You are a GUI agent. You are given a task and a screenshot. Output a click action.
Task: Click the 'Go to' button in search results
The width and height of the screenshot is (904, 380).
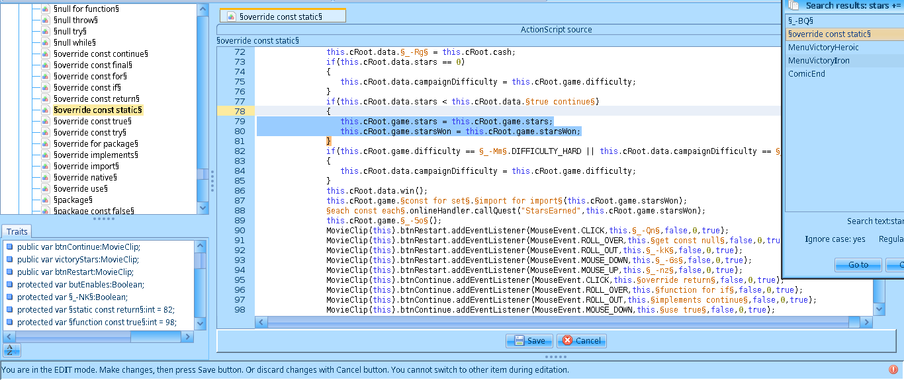[858, 264]
